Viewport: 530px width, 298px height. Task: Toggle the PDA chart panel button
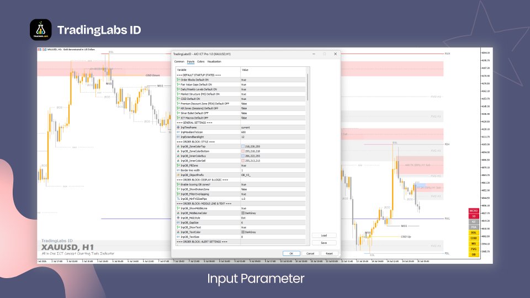474,227
